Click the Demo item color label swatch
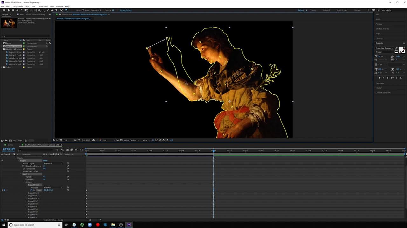The width and height of the screenshot is (407, 228). click(x=24, y=43)
